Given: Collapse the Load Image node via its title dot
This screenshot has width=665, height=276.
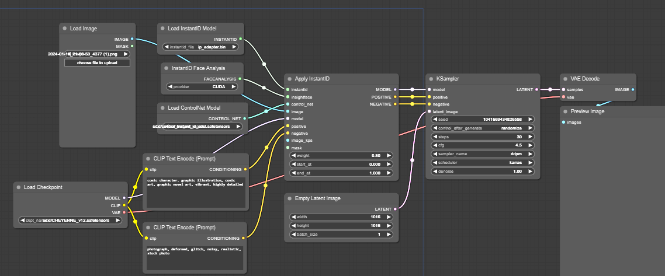Looking at the screenshot, I should point(65,29).
